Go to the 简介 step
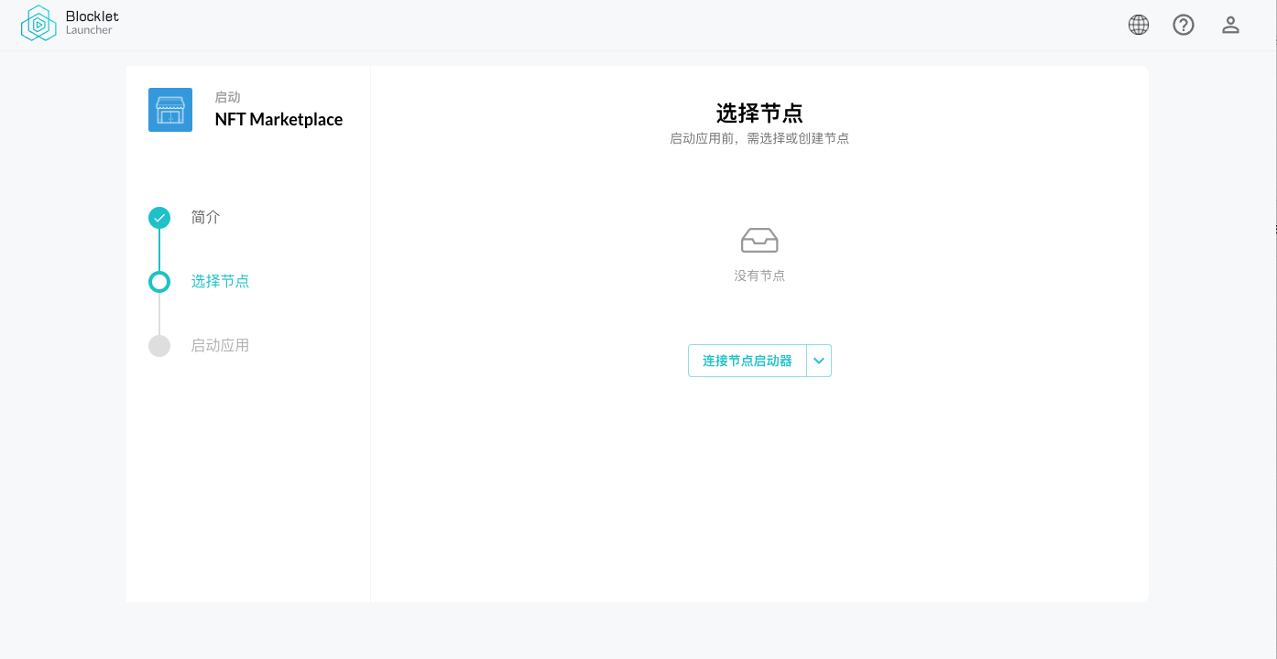This screenshot has height=659, width=1277. pos(206,218)
